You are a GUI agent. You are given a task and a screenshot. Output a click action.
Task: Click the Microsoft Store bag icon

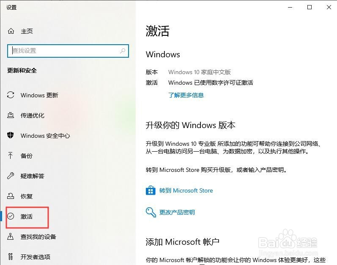point(151,190)
